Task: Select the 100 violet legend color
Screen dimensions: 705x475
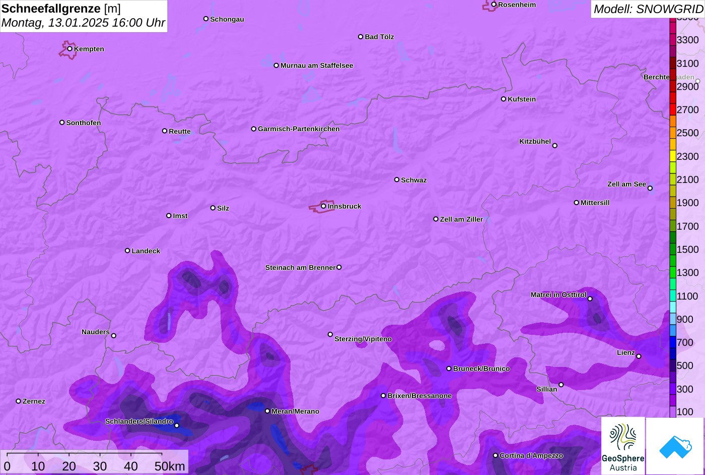Action: 673,412
